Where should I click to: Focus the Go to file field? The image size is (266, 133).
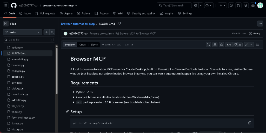coord(29,40)
